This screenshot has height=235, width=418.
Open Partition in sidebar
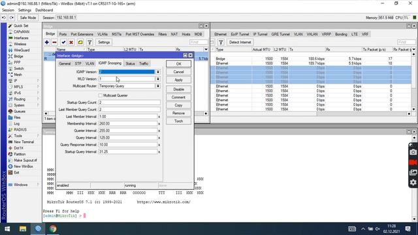(x=20, y=154)
